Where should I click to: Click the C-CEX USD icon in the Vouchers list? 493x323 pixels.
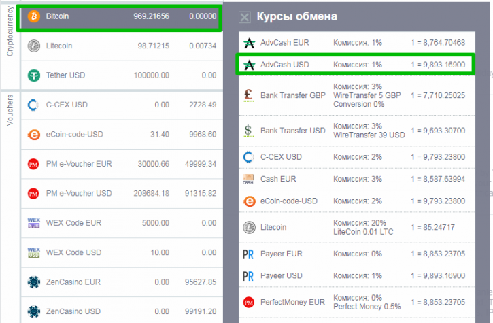click(x=33, y=105)
